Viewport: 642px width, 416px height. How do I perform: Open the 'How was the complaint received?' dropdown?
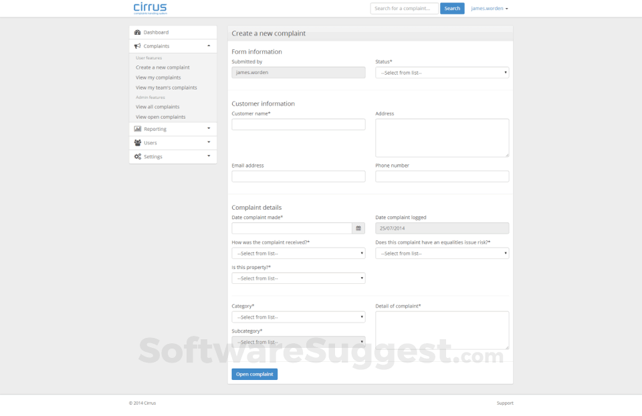point(298,253)
